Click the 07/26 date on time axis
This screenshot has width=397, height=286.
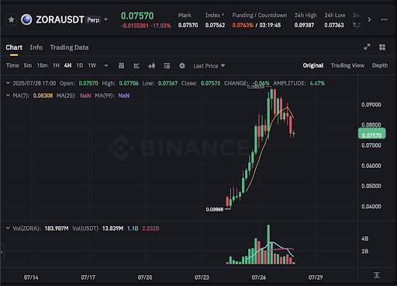(259, 277)
